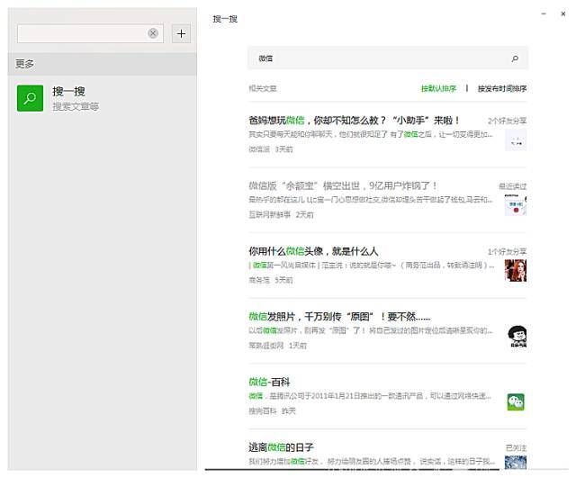Click cartoon face thumbnail of 原图 article
Screen dimensions: 576x478
click(x=516, y=336)
